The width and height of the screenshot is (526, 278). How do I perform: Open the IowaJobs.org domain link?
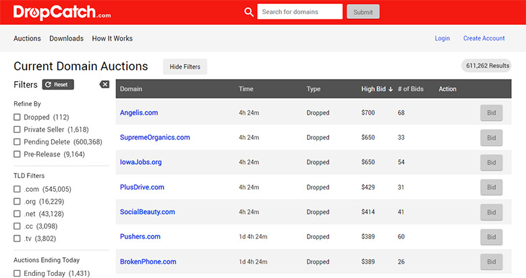[141, 162]
